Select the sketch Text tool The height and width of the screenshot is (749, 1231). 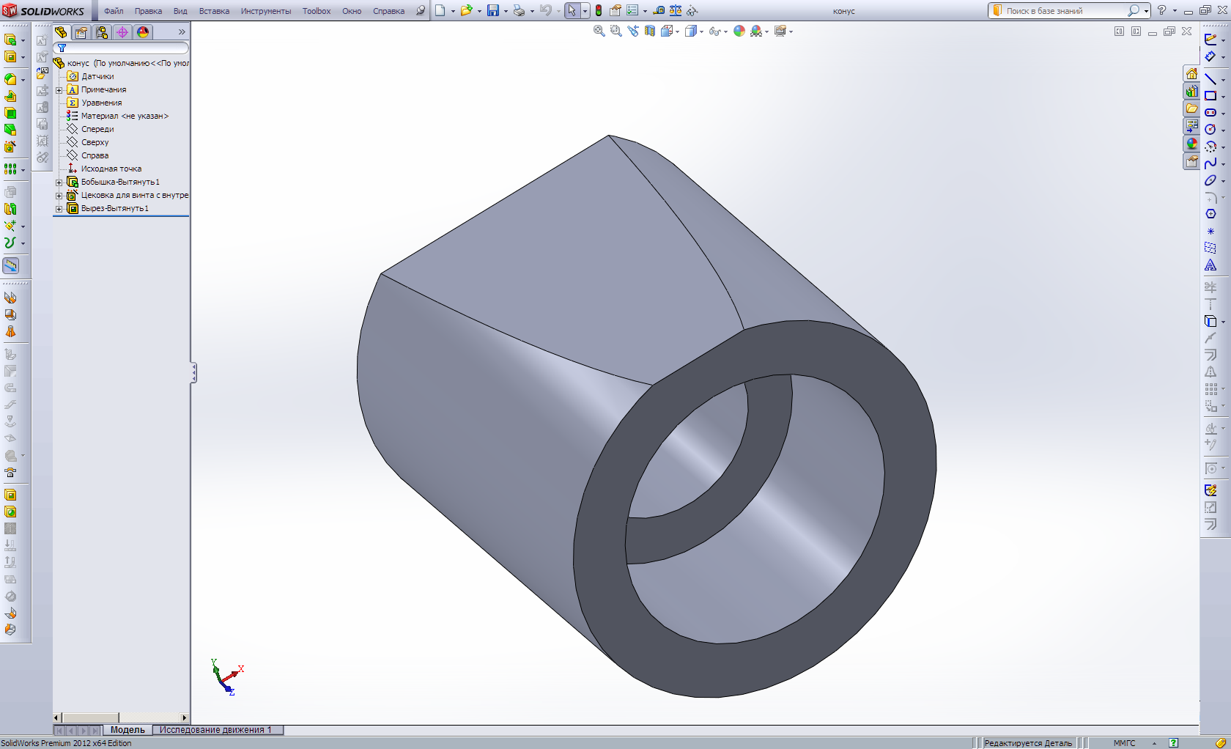click(x=1210, y=265)
